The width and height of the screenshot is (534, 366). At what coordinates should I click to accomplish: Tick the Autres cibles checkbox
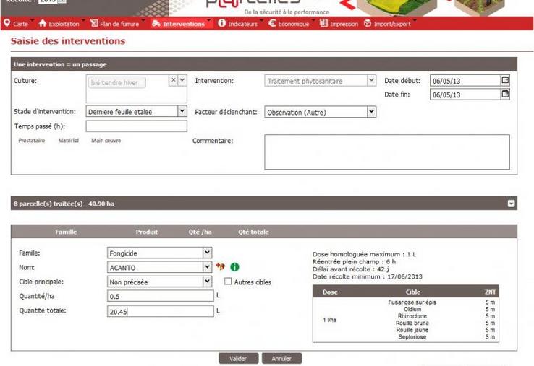(x=229, y=282)
